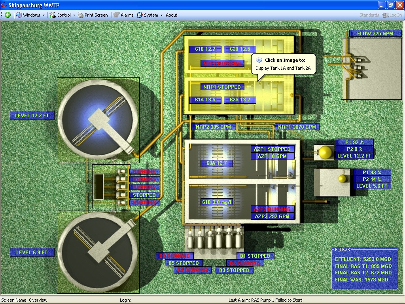
Task: Open the Windows dropdown menu
Action: [x=31, y=15]
